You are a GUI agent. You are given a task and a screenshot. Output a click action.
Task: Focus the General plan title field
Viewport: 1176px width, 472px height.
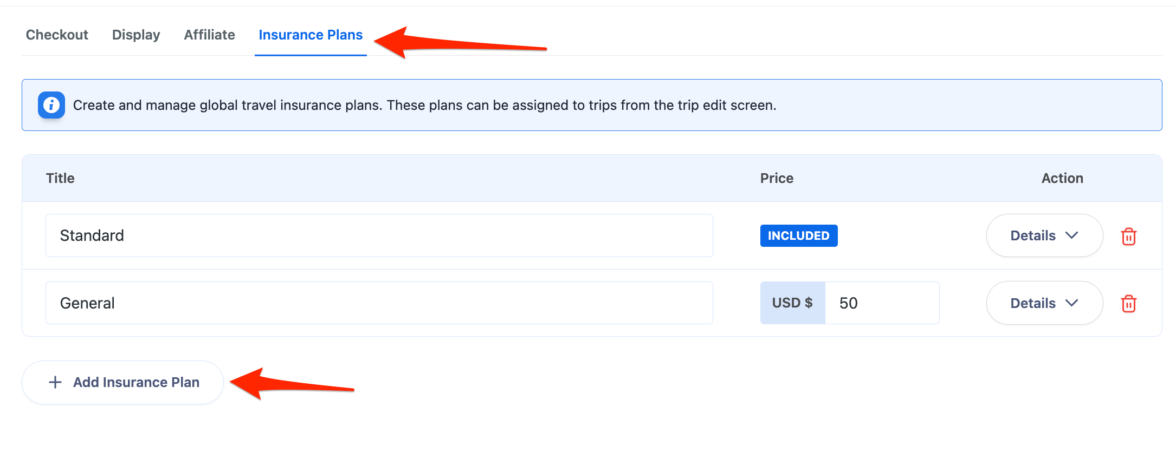pyautogui.click(x=379, y=303)
